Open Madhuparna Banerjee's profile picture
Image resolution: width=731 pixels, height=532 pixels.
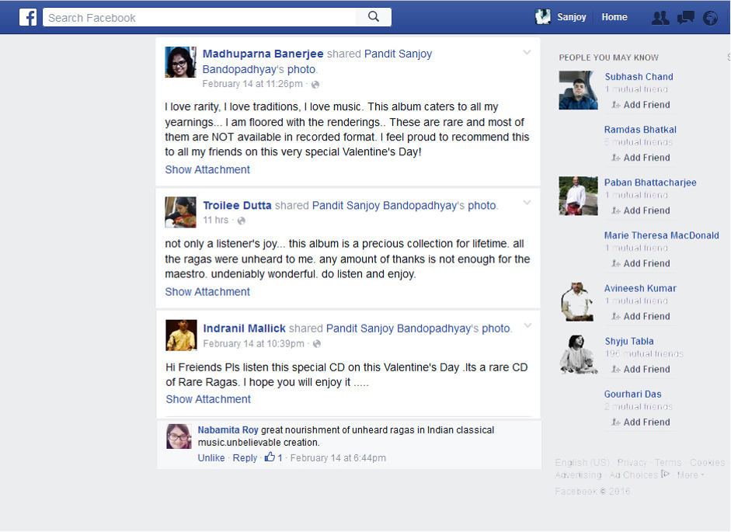pyautogui.click(x=180, y=62)
